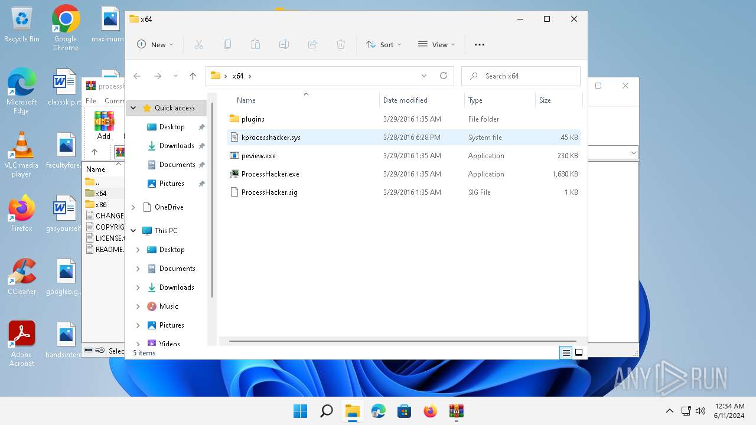Viewport: 756px width, 425px height.
Task: Switch to details view layout icon
Action: (x=566, y=352)
